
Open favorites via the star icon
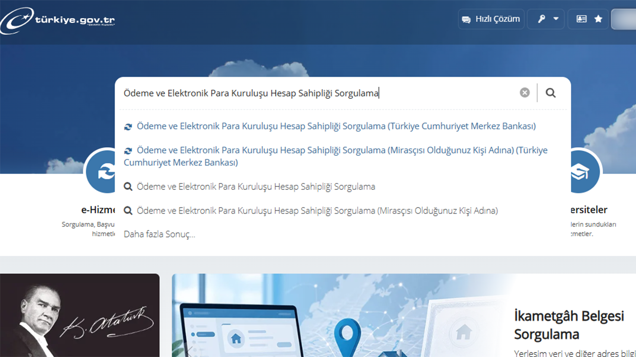[598, 19]
